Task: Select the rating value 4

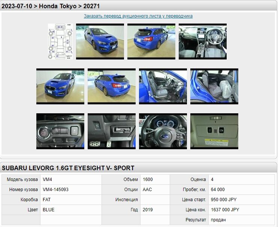Action: click(x=212, y=180)
